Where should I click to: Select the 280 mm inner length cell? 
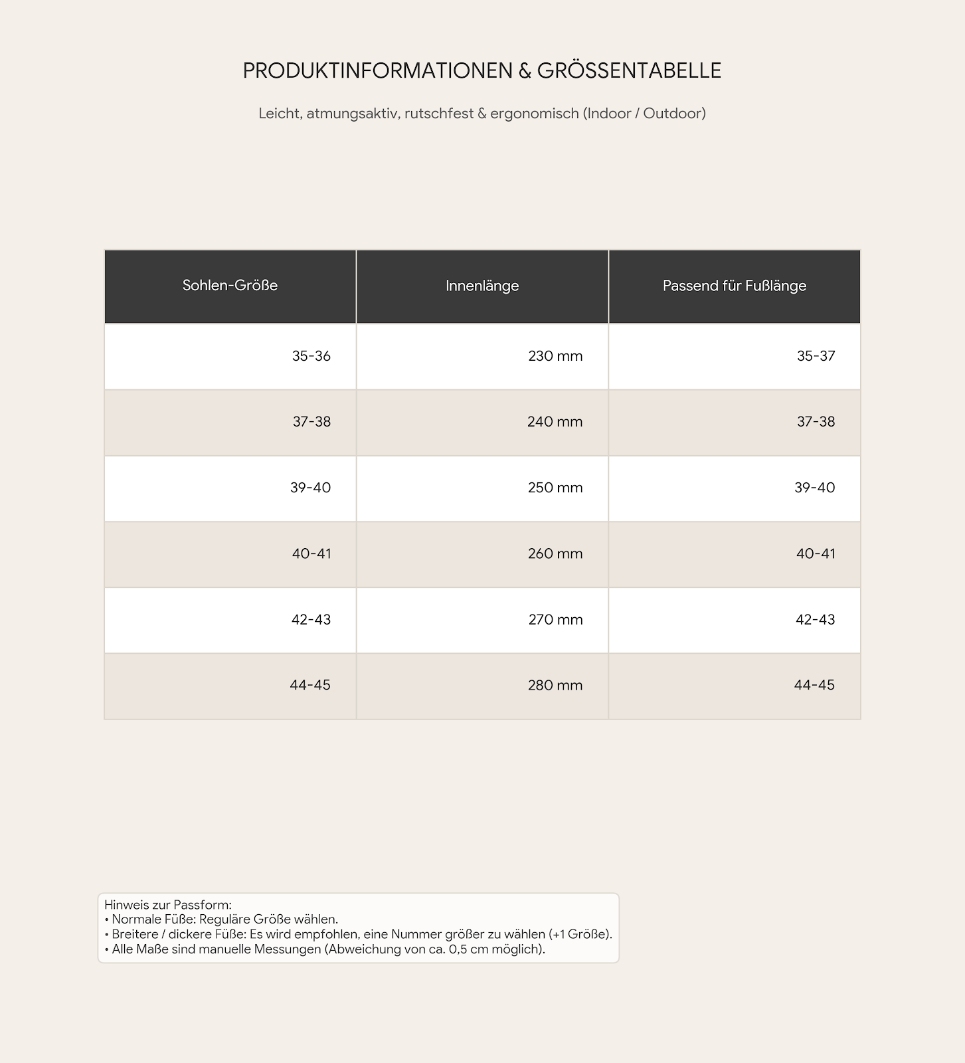coord(482,686)
